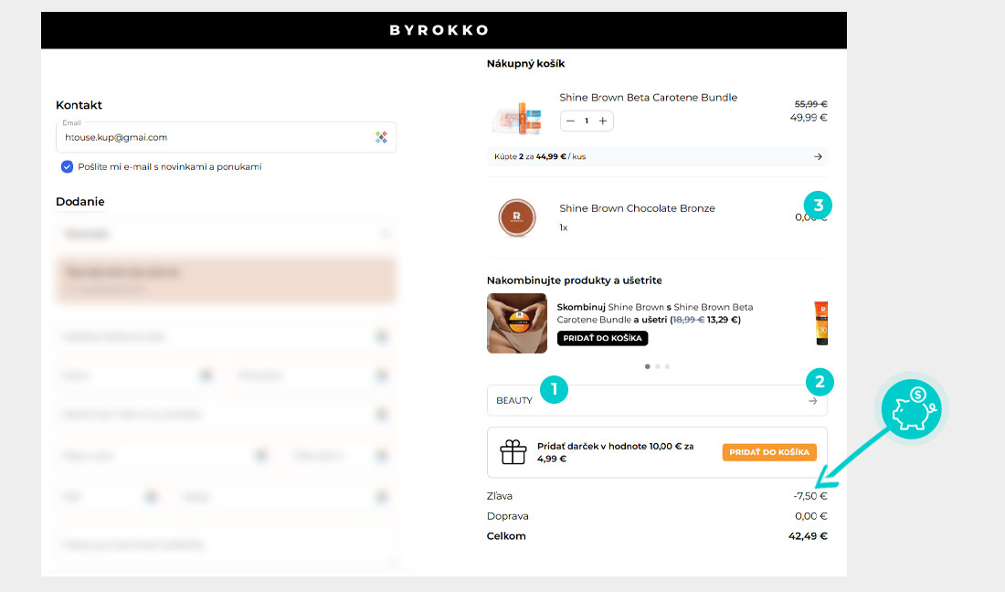The height and width of the screenshot is (592, 1005).
Task: Click the Nákupný košík heading
Action: pos(525,63)
